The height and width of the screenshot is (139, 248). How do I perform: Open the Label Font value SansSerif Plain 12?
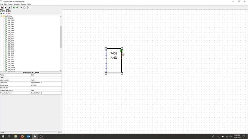click(46, 83)
